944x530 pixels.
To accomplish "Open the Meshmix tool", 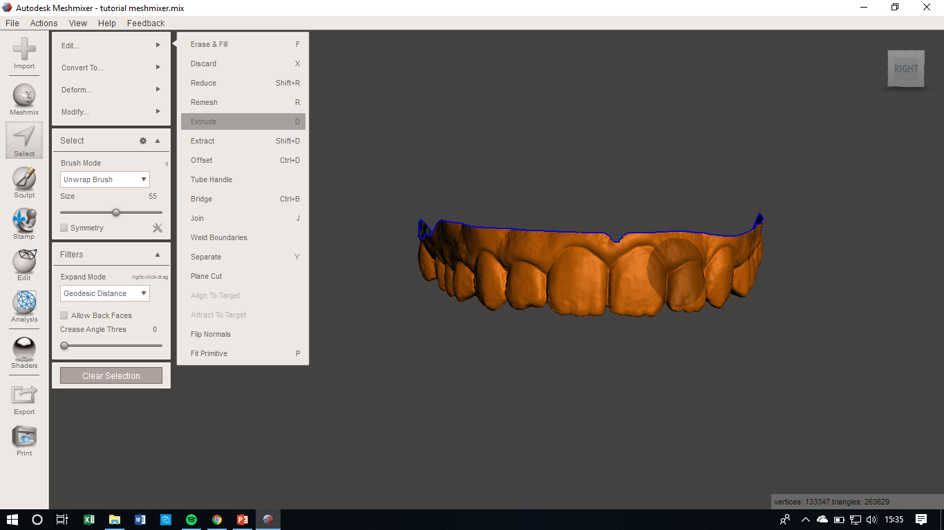I will click(24, 99).
